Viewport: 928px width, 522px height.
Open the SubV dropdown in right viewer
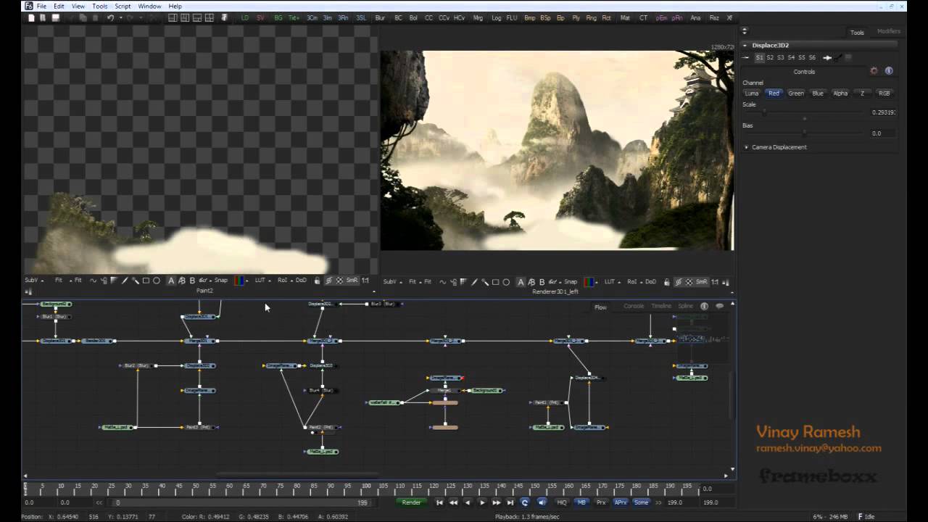point(391,282)
